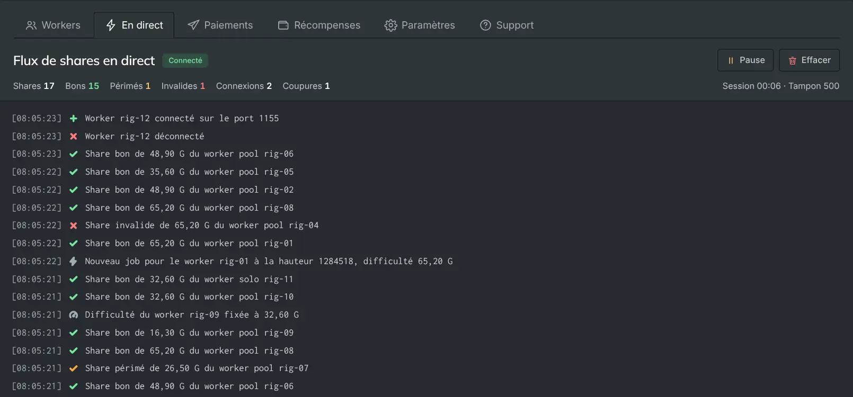Click the Périmés 1 counter
Screen dimensions: 853x397
(130, 86)
